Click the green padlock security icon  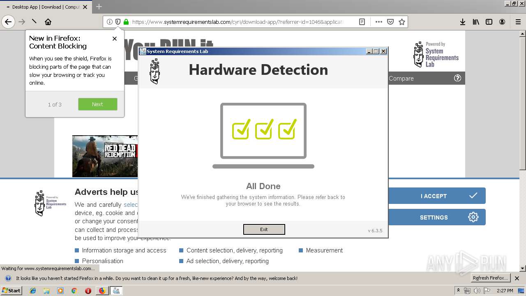[126, 22]
